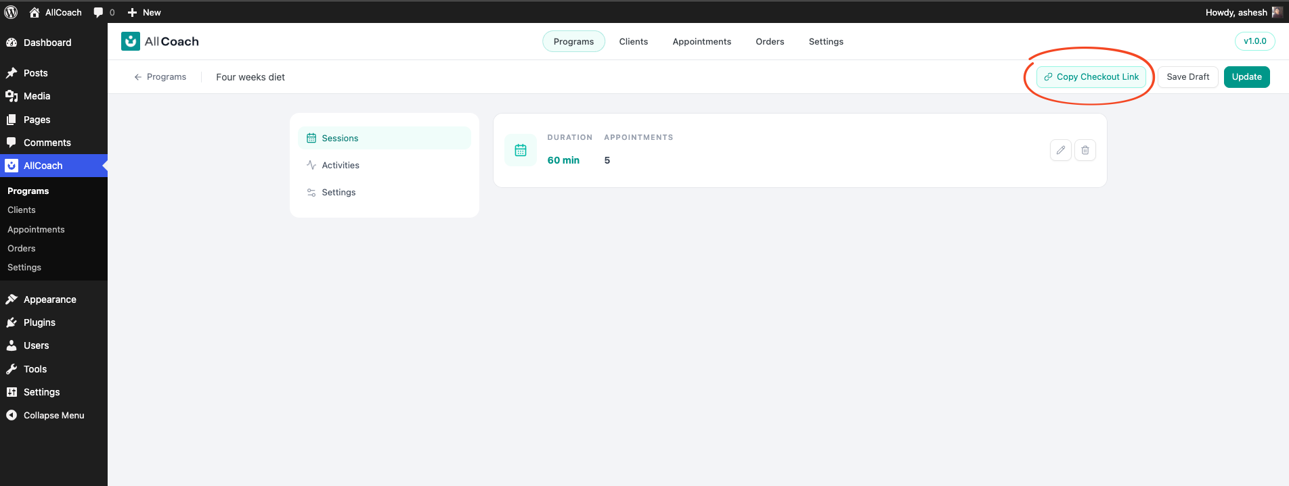
Task: Switch to the Programs top tab
Action: (x=573, y=41)
